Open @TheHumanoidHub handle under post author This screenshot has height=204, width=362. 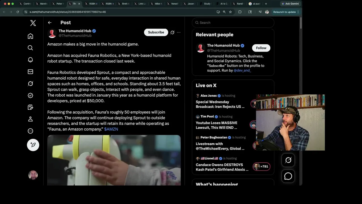[75, 36]
